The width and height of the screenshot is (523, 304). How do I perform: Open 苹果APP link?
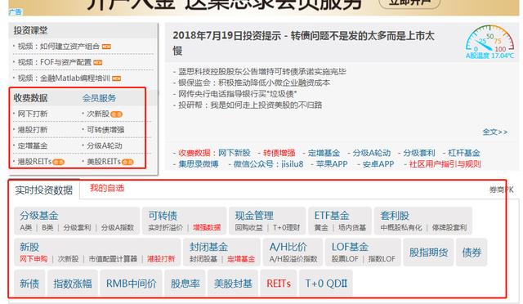tap(332, 163)
